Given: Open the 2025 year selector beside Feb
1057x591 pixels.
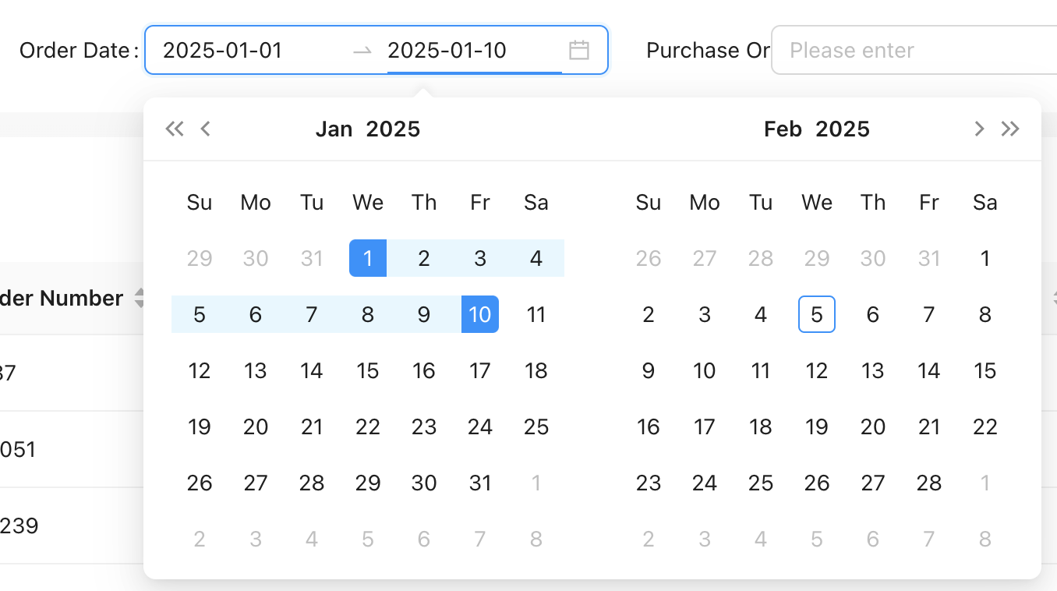Looking at the screenshot, I should coord(843,129).
